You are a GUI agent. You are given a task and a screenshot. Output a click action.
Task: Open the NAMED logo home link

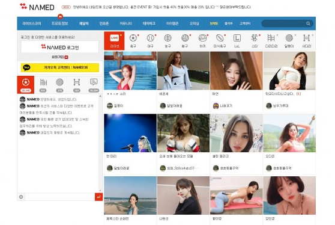tap(37, 7)
